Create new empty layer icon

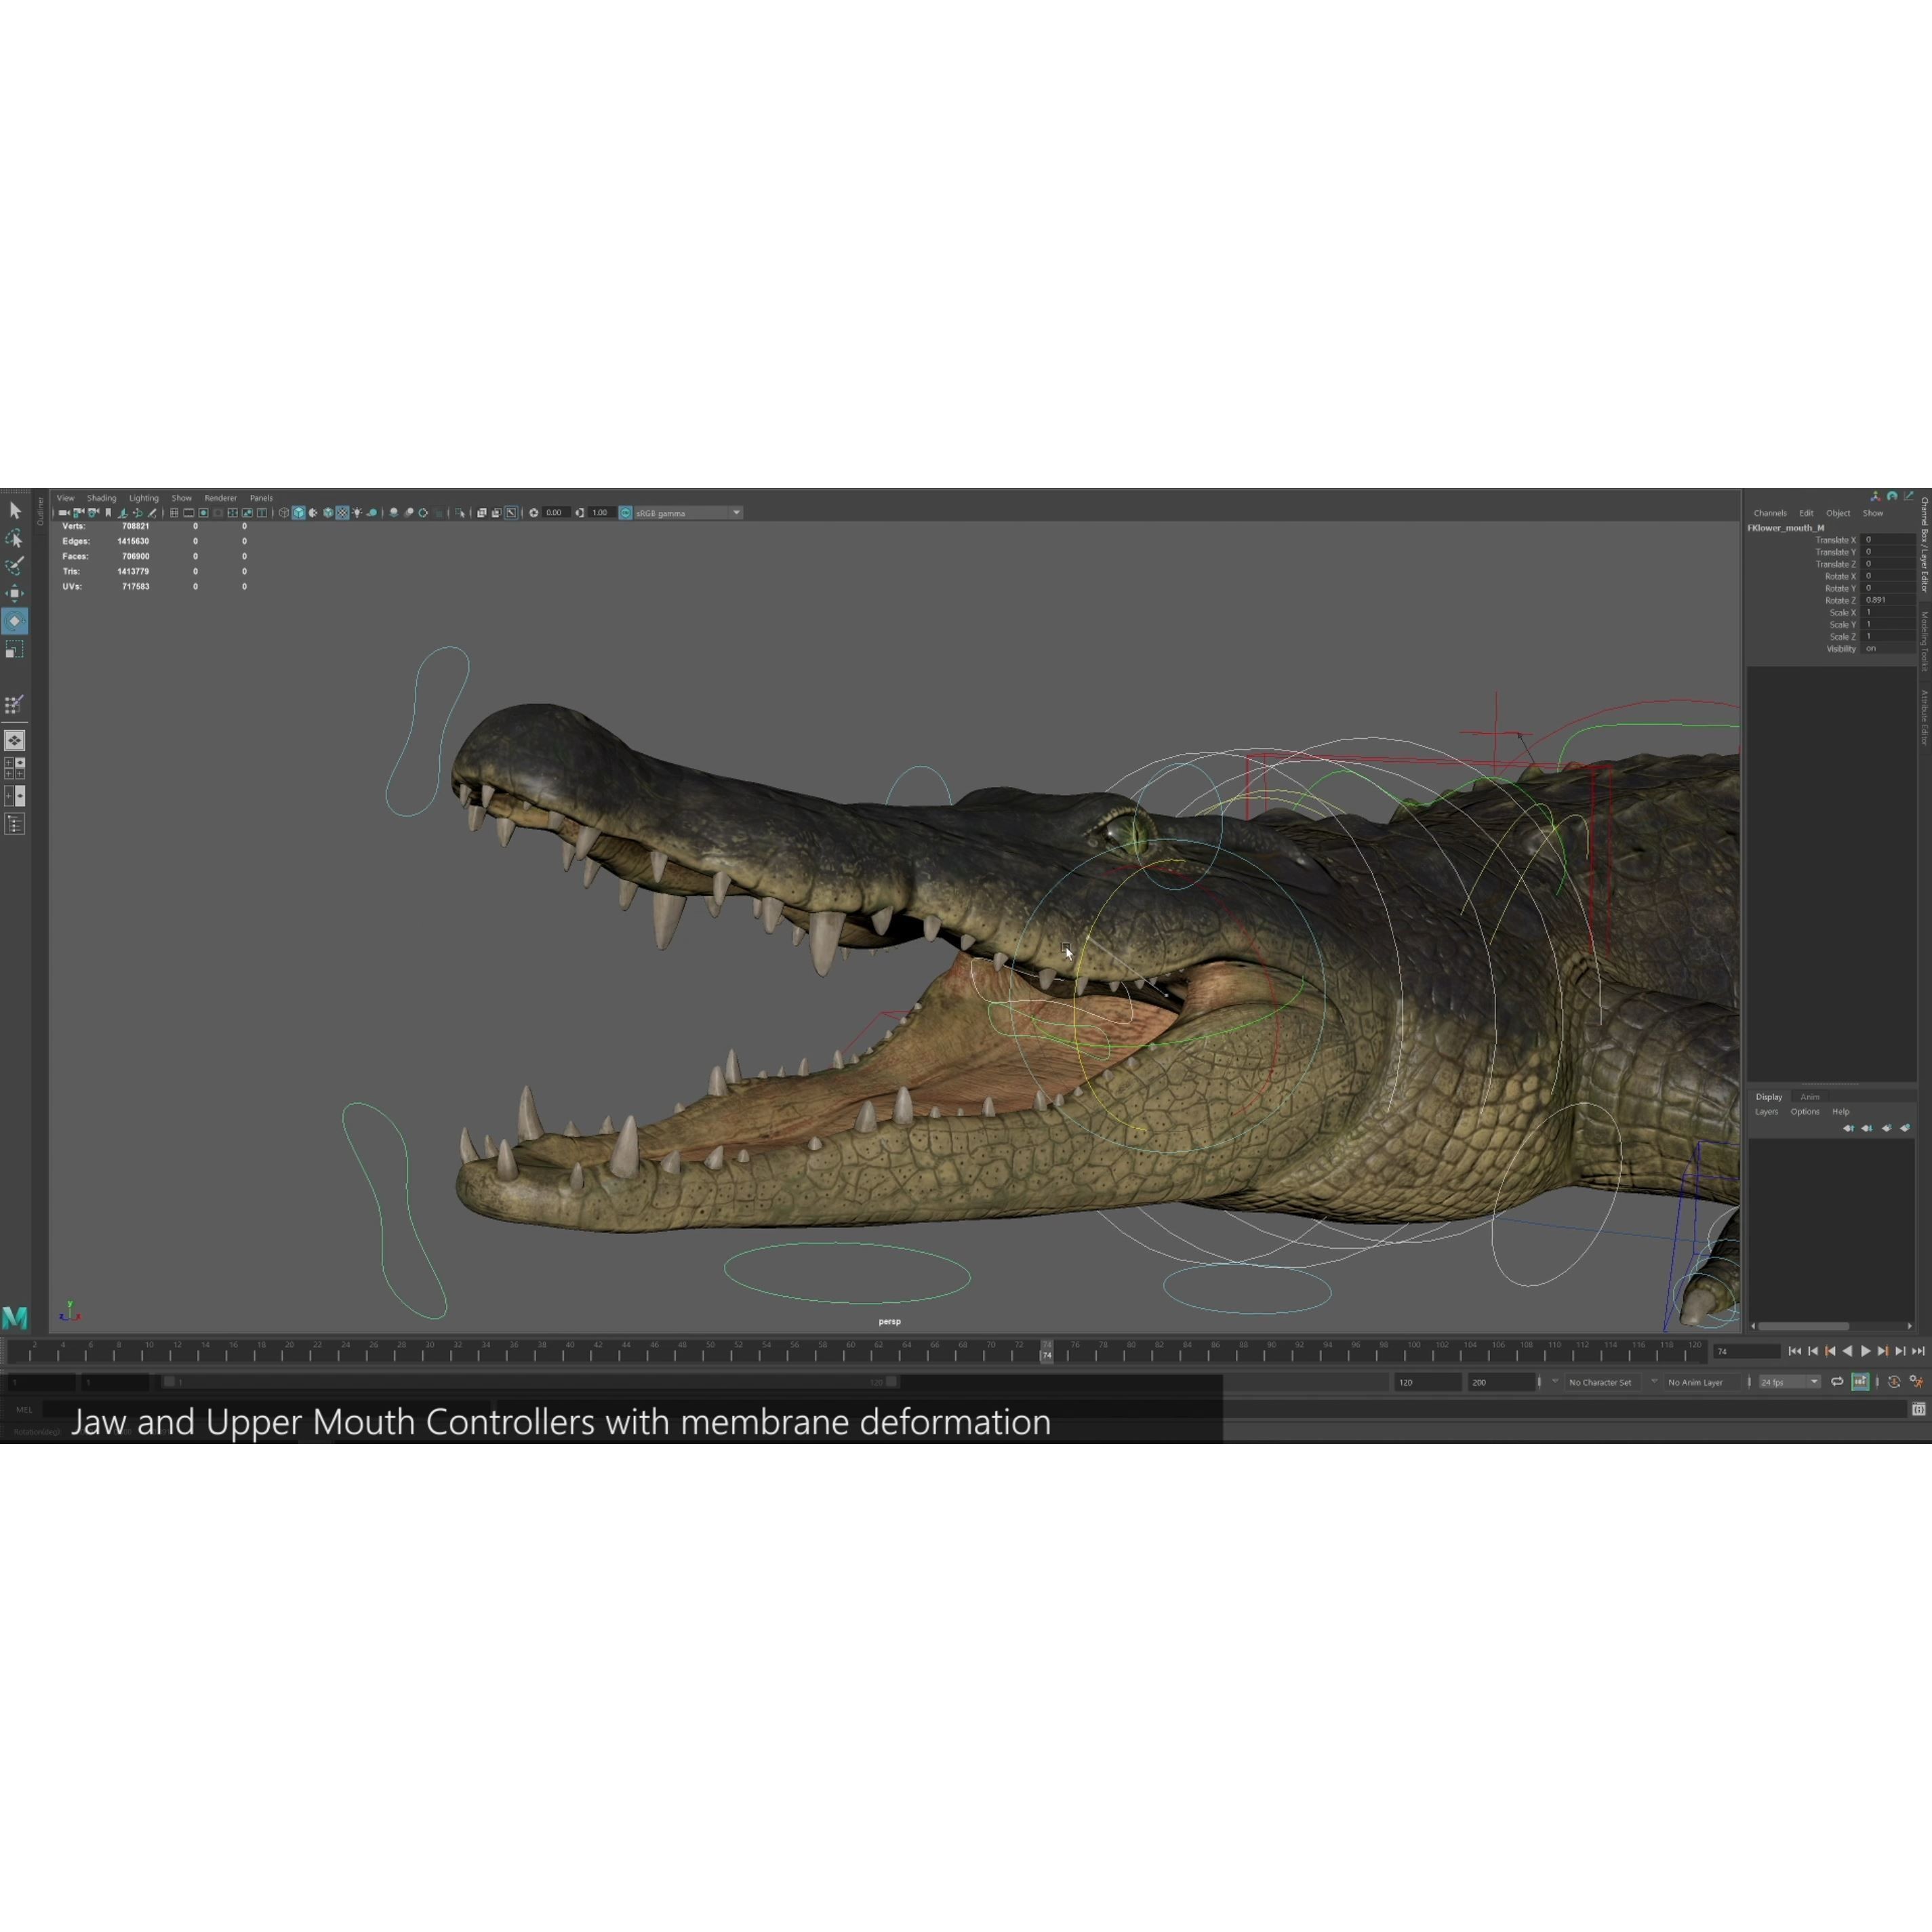click(1886, 1128)
